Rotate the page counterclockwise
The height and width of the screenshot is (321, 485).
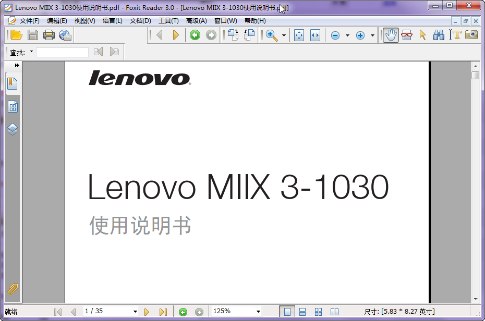[249, 35]
